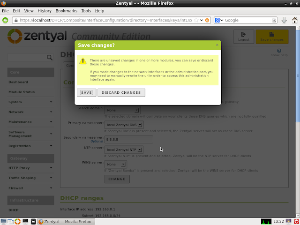Click the Zentyal orange taskbar launcher icon
The height and width of the screenshot is (225, 300).
[18, 221]
